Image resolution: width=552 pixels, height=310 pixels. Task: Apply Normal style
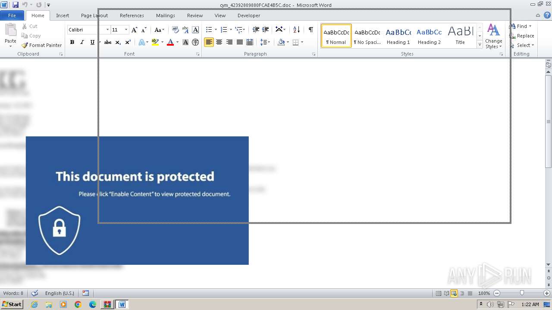click(x=336, y=36)
